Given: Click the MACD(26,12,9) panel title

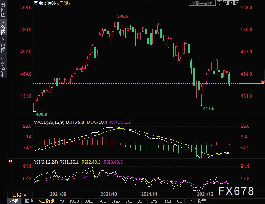Looking at the screenshot, I should (49, 122).
